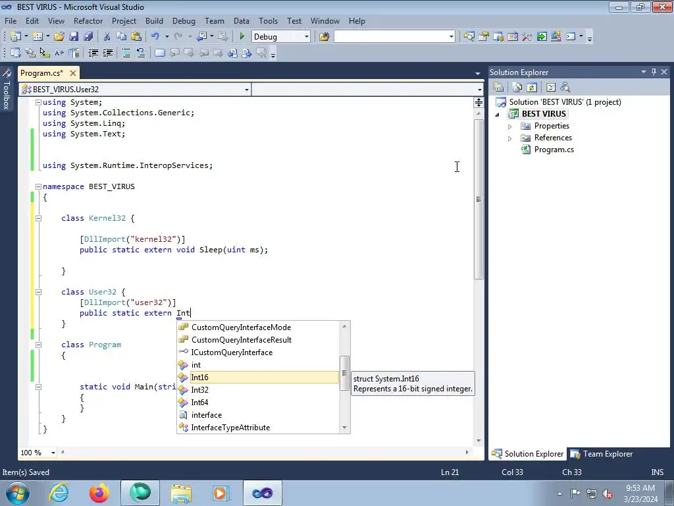
Task: Click the Navigate Backward icon
Action: click(201, 37)
